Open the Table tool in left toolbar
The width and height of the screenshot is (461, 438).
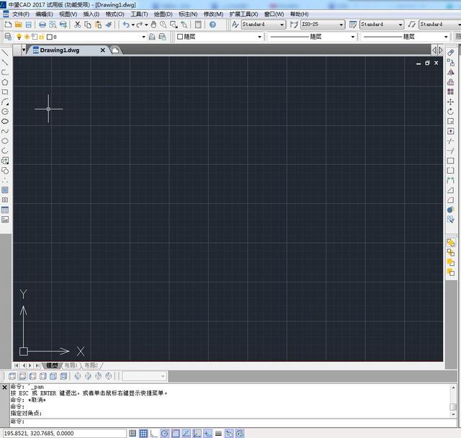point(5,210)
